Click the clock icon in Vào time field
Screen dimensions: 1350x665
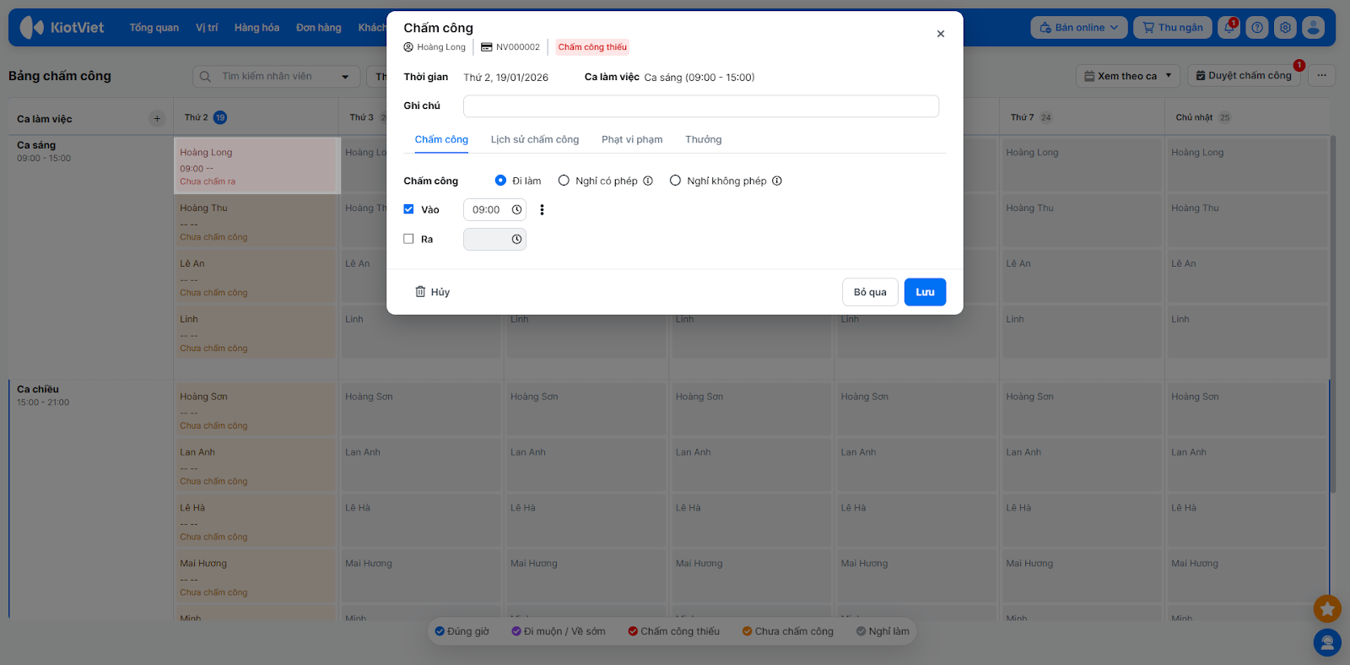point(516,210)
